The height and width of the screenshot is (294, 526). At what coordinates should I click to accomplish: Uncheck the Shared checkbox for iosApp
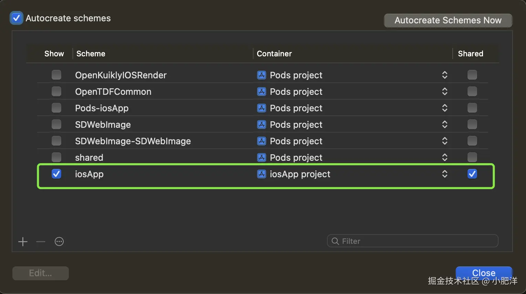tap(472, 174)
